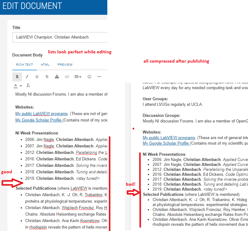Click the 'EDIT DOCUMENT' page heading

[x=32, y=6]
